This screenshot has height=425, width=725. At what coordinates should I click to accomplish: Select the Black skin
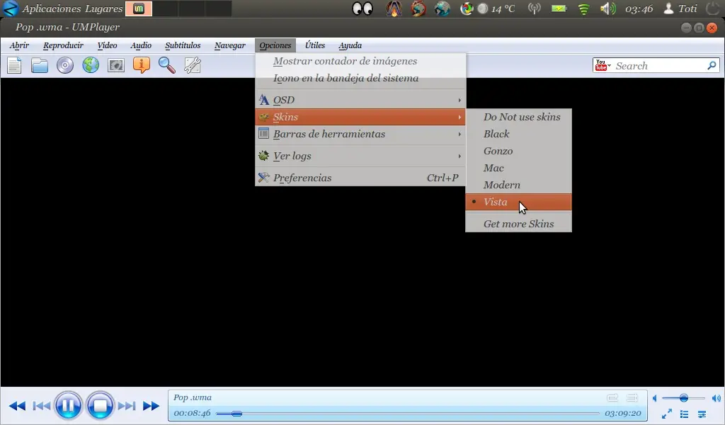click(518, 134)
